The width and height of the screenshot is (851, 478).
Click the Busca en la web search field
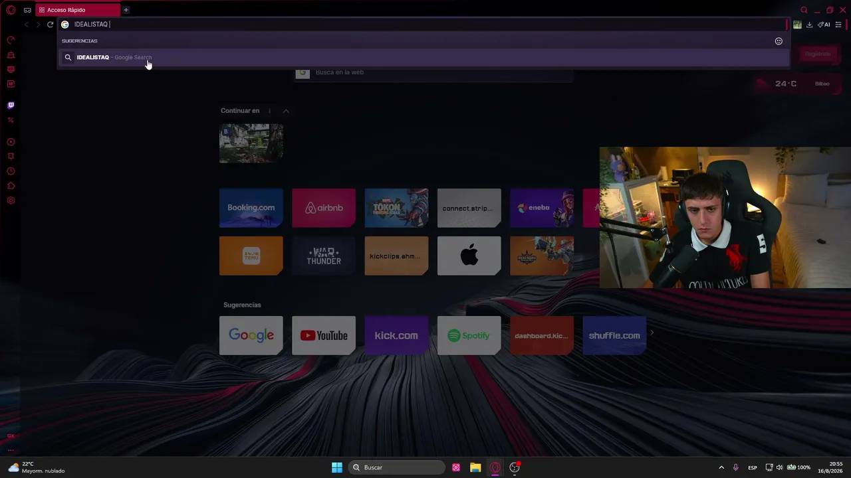433,72
